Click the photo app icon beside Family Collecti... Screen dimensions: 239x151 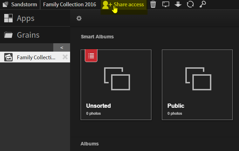(x=9, y=58)
